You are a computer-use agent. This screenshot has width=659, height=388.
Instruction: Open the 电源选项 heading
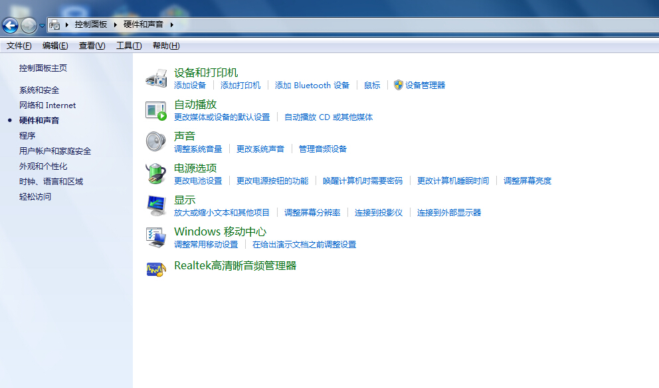click(x=195, y=168)
